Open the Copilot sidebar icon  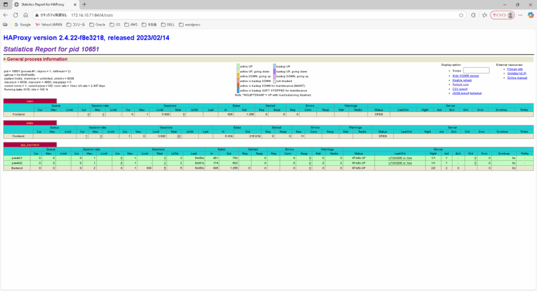coord(530,15)
